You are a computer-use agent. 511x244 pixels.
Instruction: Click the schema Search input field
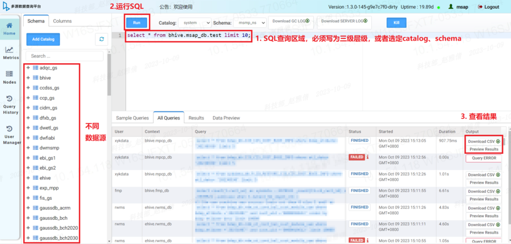pos(65,56)
